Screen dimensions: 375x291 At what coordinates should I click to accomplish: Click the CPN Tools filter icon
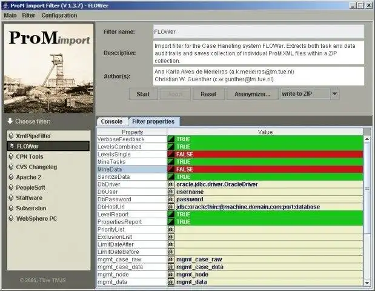(11, 156)
